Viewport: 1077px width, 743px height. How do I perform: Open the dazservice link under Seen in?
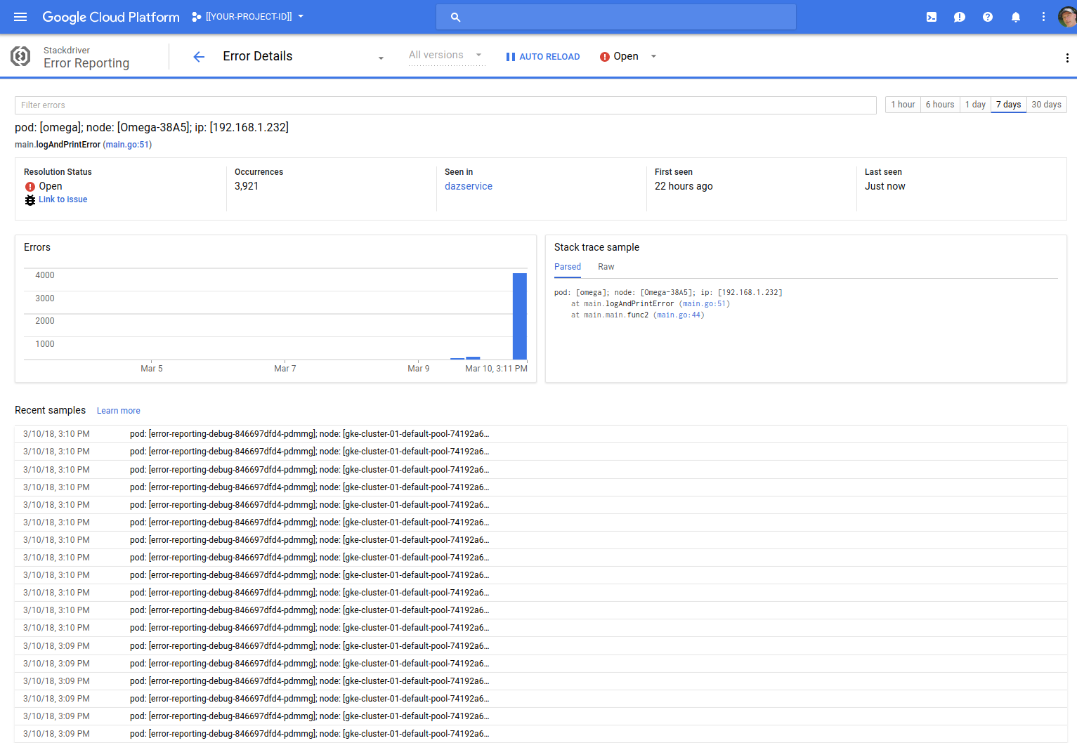tap(468, 186)
